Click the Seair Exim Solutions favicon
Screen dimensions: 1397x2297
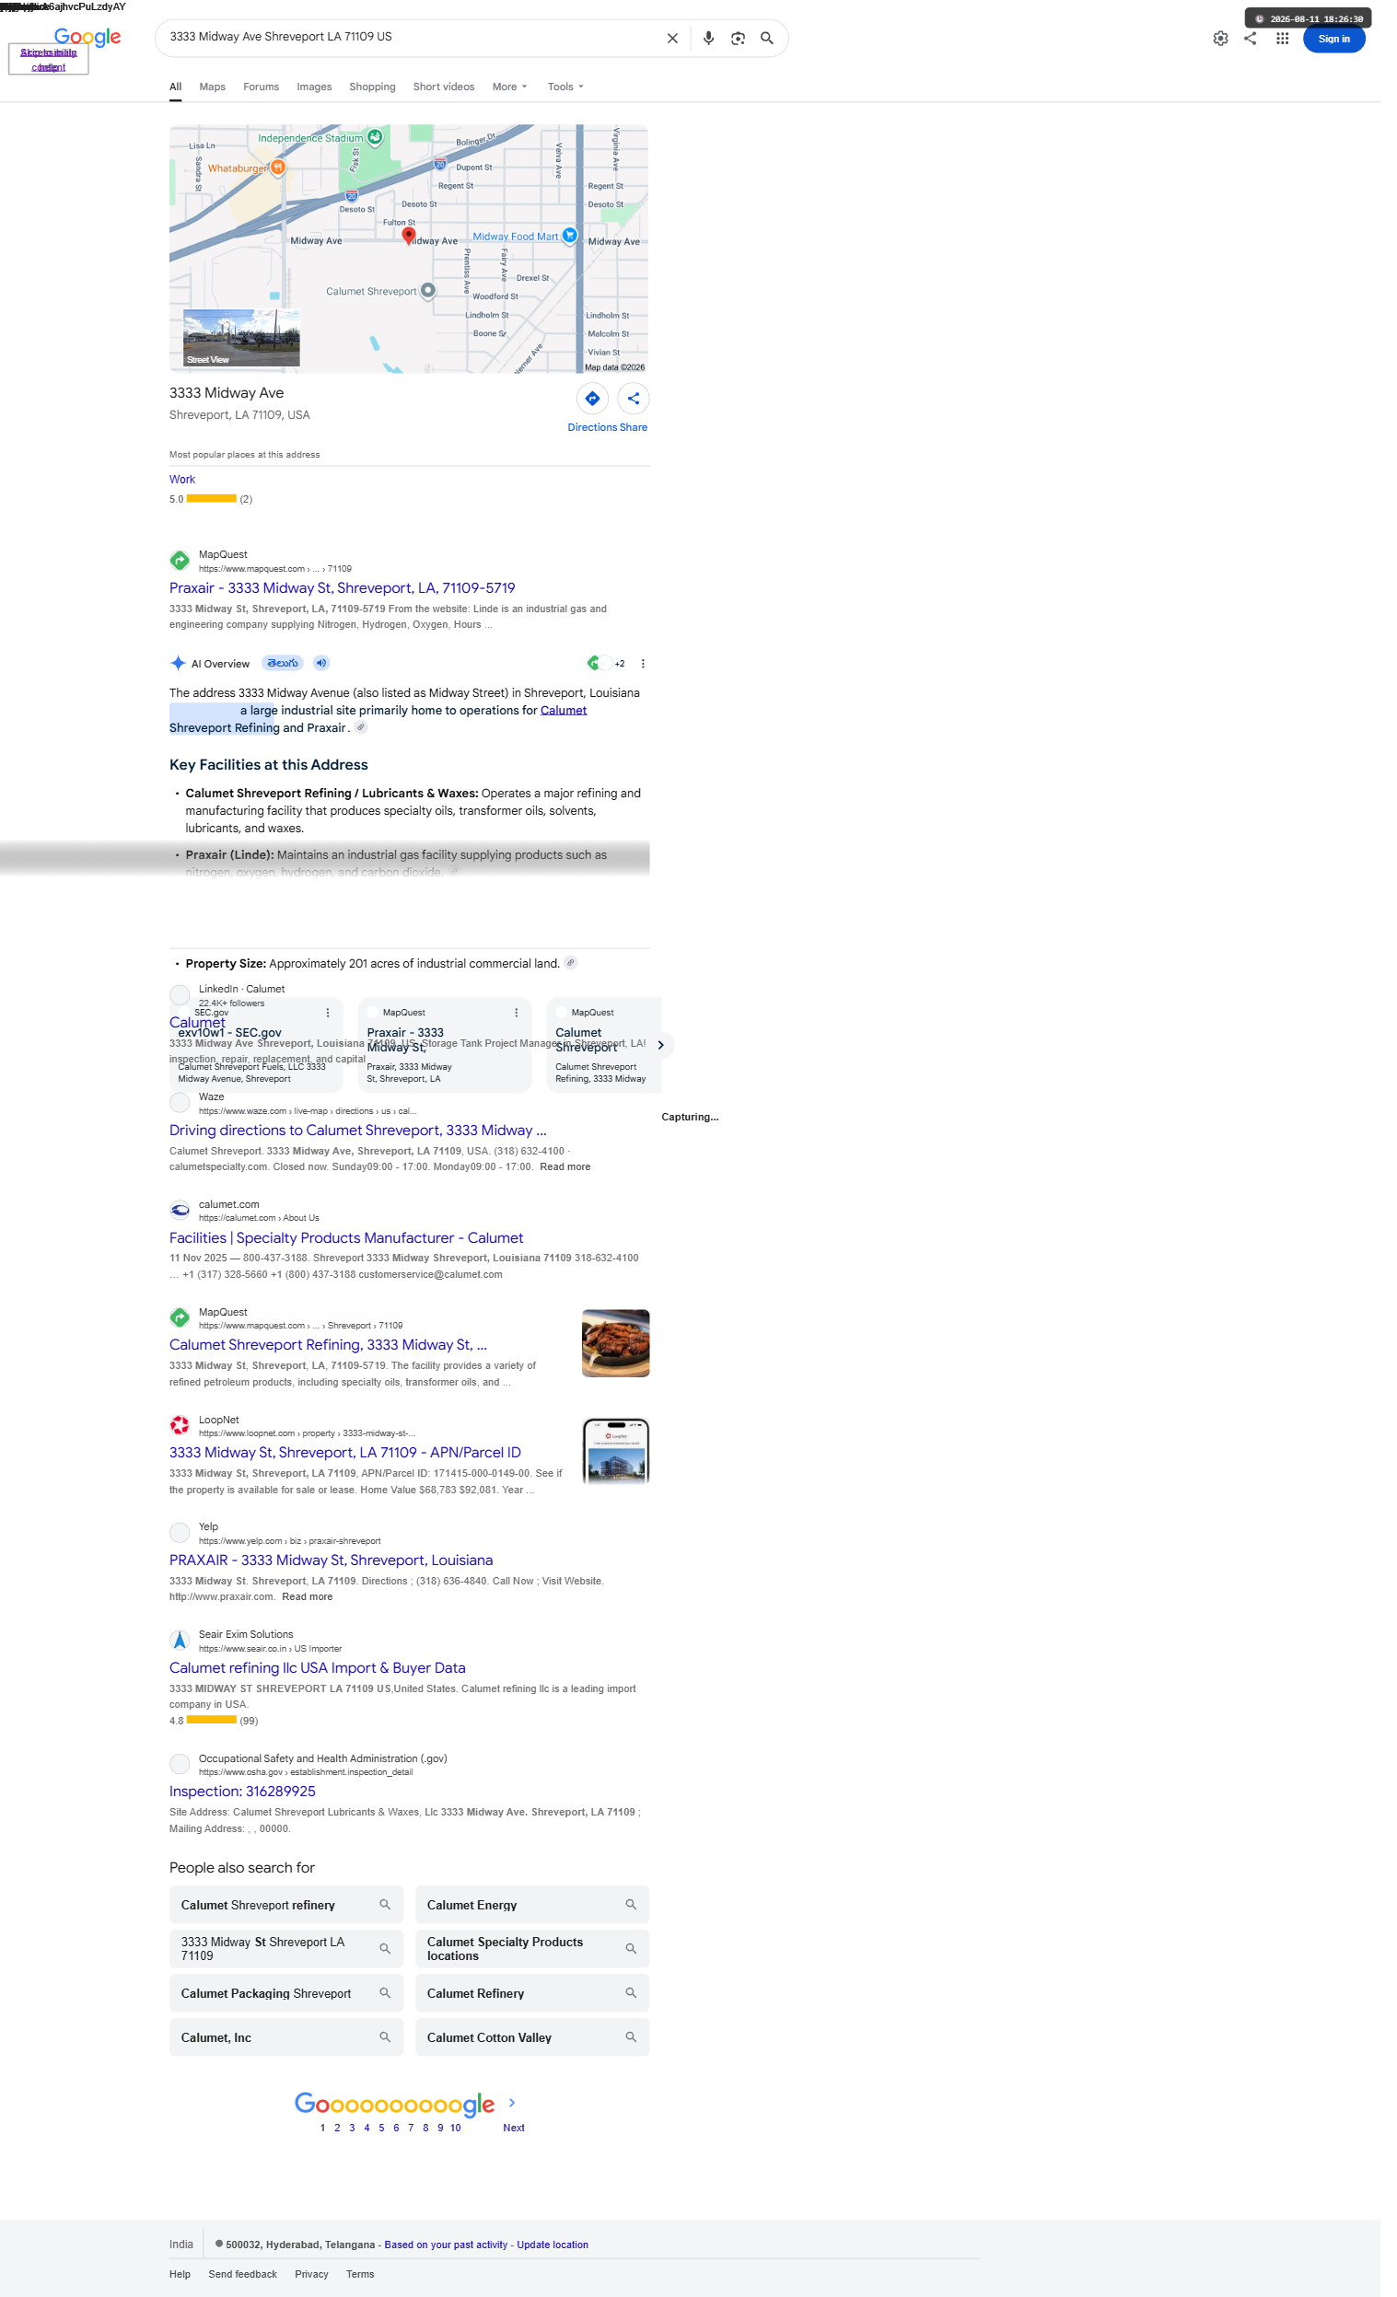(180, 1640)
